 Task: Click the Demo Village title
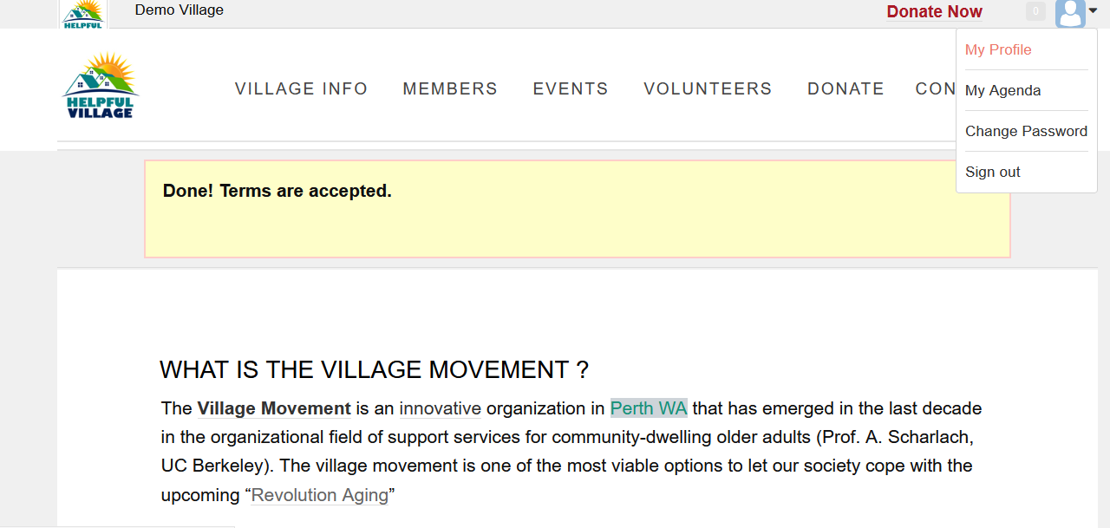click(180, 10)
